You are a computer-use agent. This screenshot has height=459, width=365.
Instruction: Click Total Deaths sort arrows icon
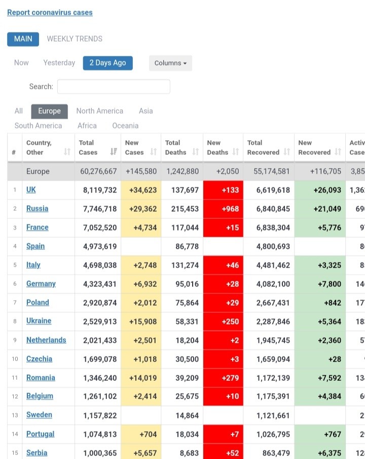pos(195,152)
